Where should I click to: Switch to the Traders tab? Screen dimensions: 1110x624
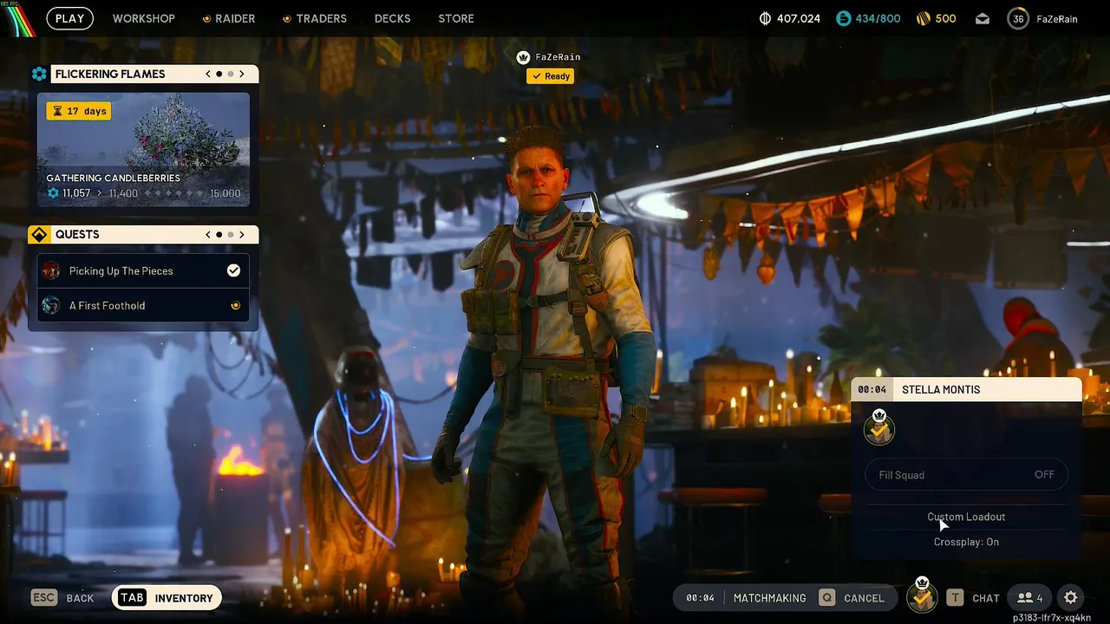[x=315, y=18]
